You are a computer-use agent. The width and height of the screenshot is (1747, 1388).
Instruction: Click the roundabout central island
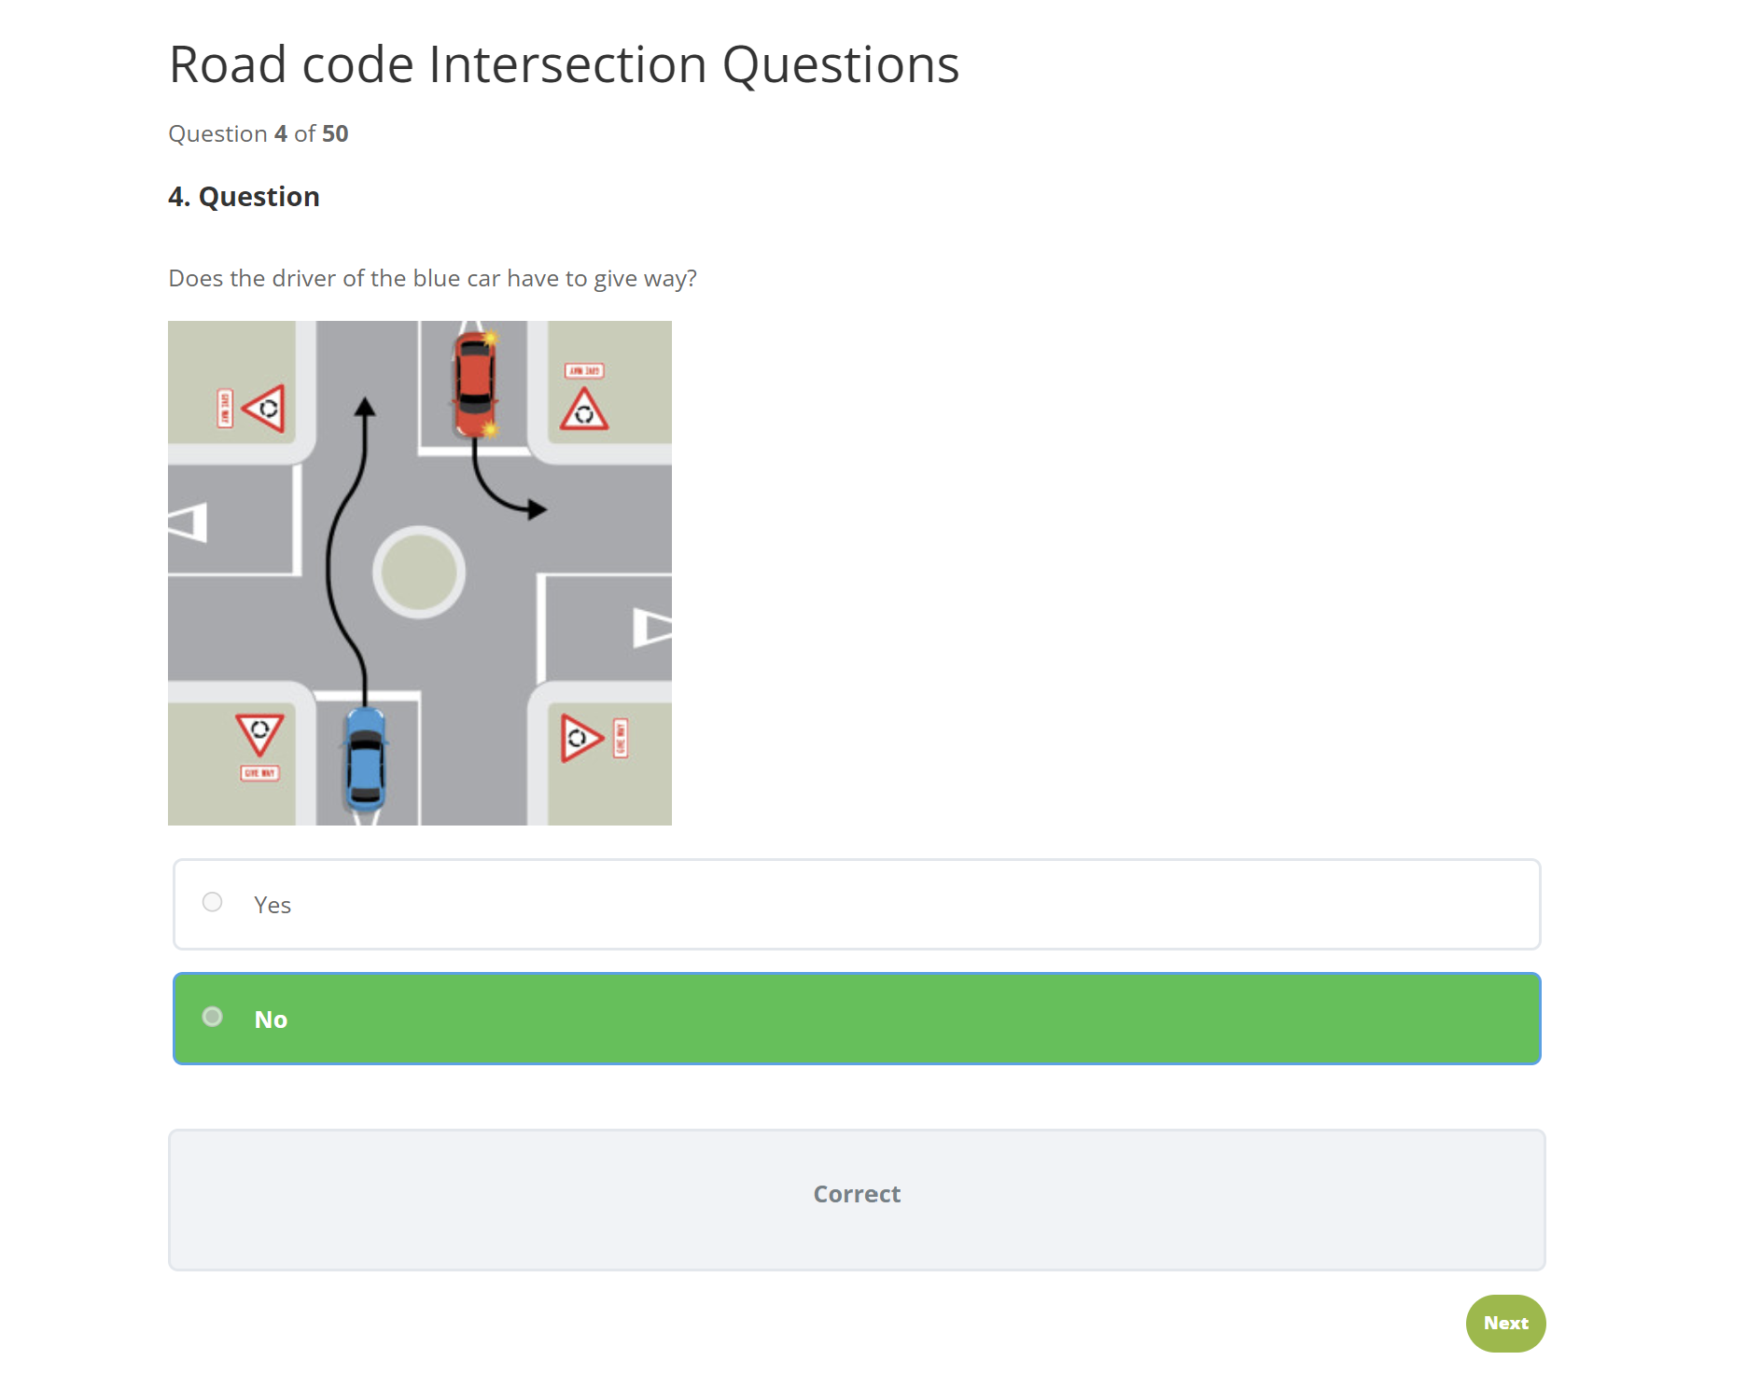(419, 572)
